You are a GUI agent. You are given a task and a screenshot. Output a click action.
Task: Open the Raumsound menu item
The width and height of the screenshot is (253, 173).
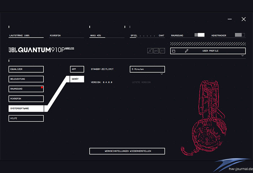(26, 89)
